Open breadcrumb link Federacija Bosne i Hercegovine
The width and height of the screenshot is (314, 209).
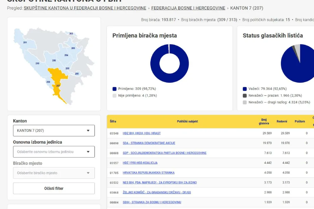click(188, 8)
